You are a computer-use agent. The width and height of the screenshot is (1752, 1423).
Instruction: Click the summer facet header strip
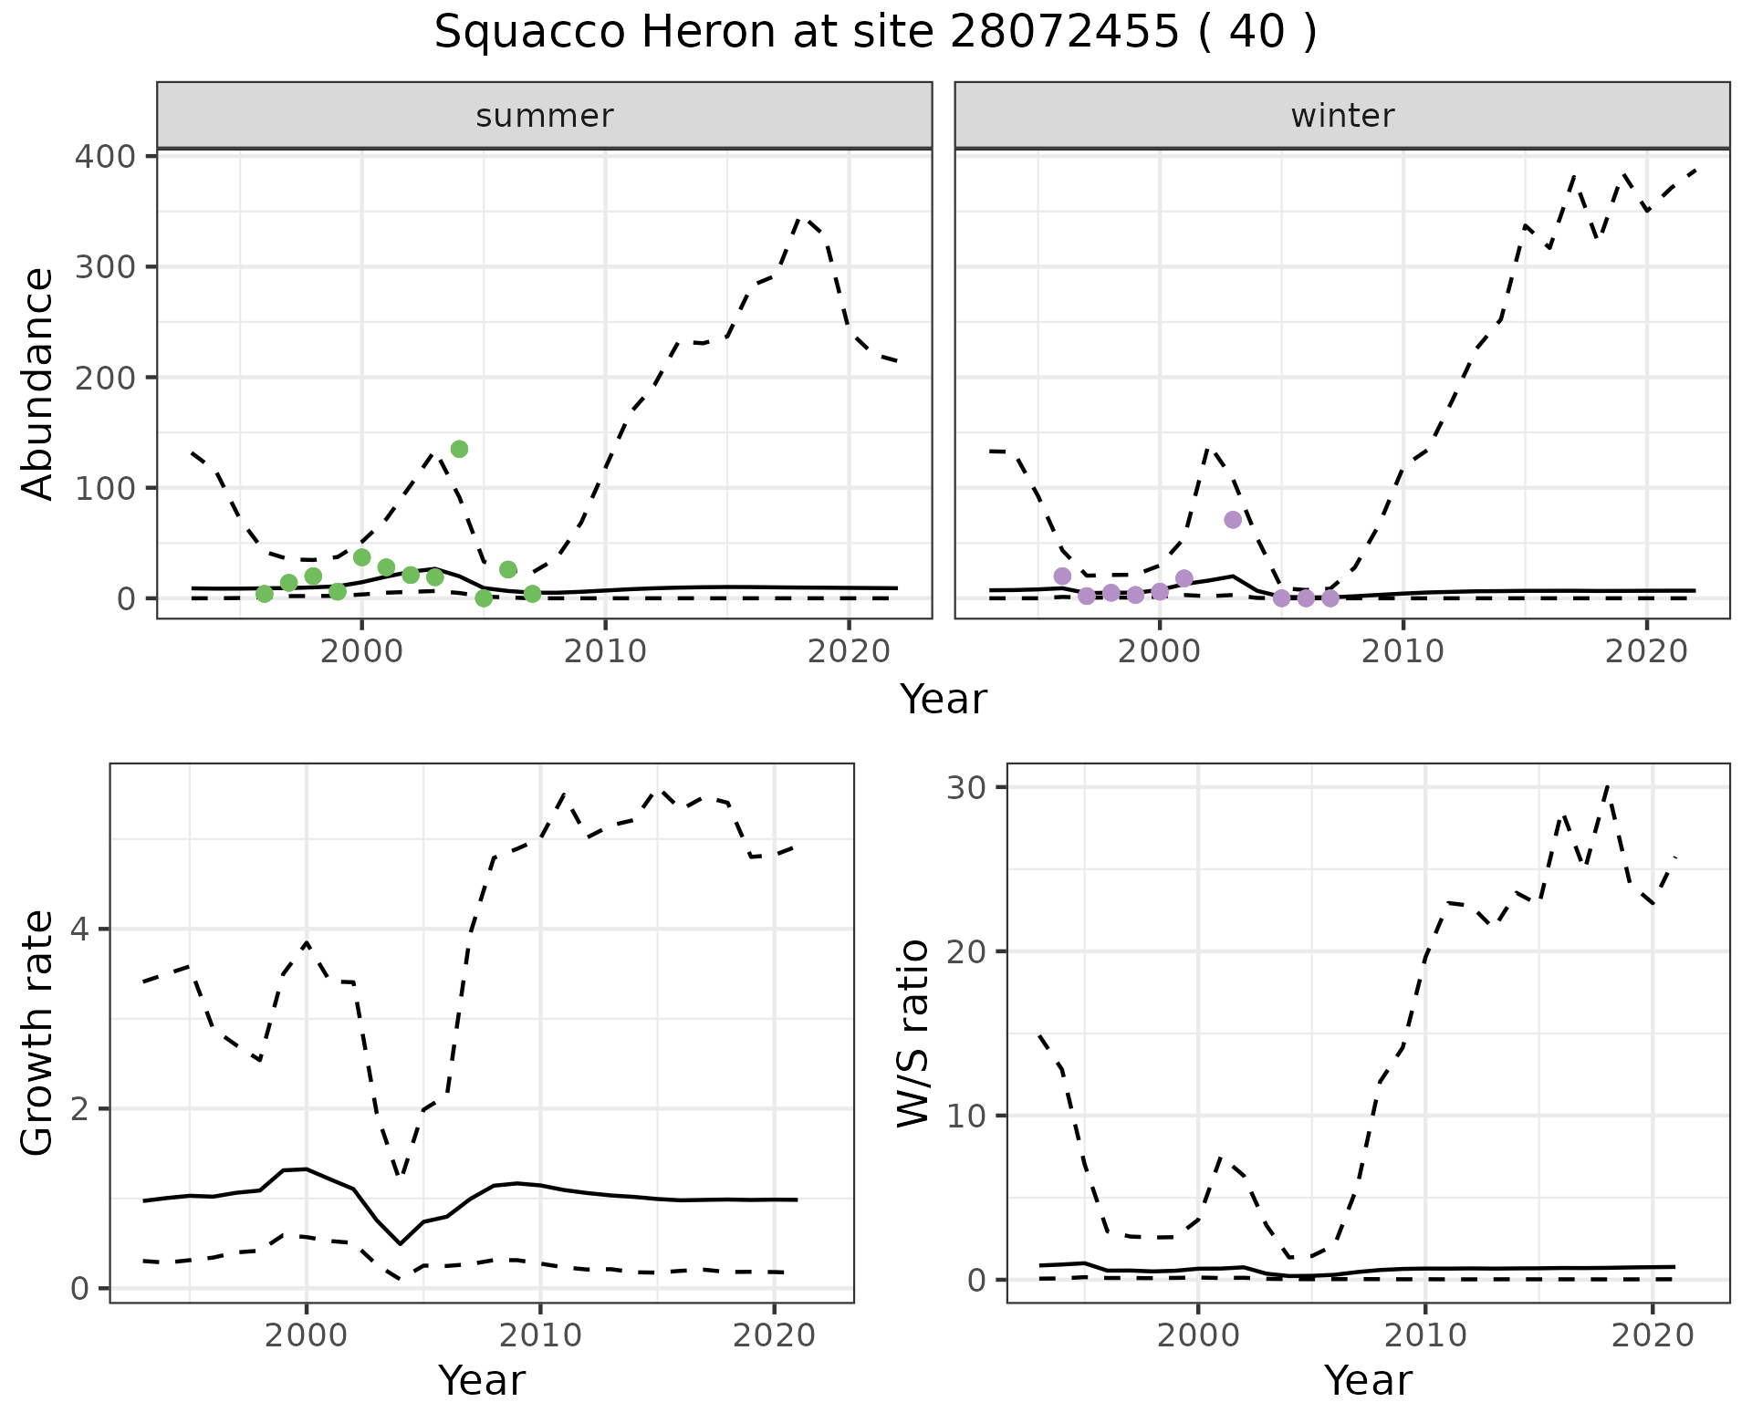(544, 116)
